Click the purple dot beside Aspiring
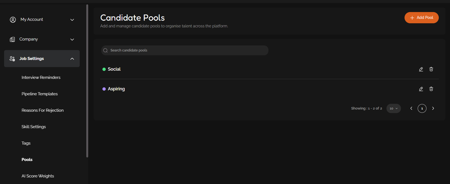 click(104, 89)
